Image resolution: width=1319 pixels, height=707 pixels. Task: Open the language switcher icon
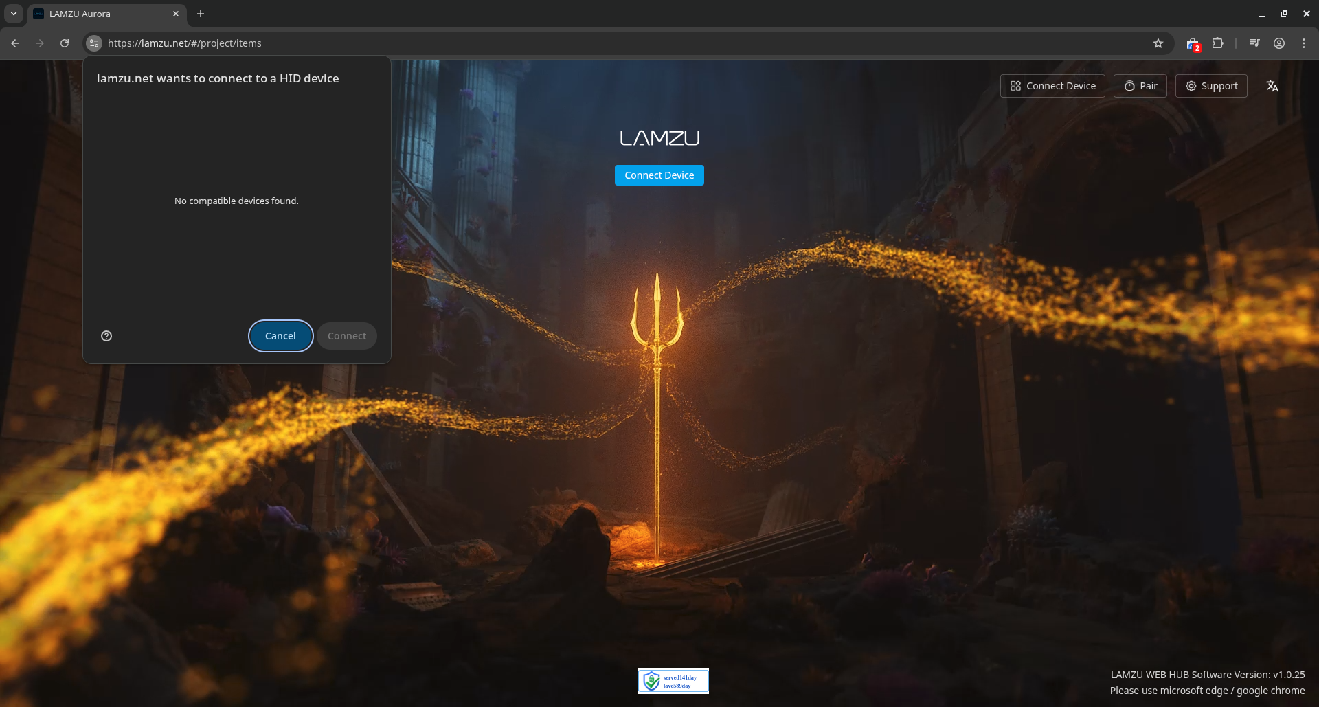[1272, 85]
